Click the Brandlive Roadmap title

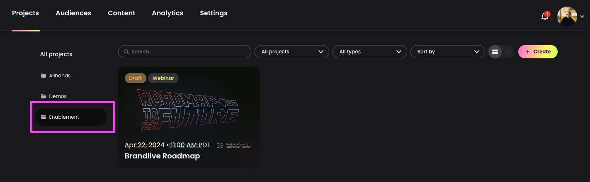[x=162, y=156]
